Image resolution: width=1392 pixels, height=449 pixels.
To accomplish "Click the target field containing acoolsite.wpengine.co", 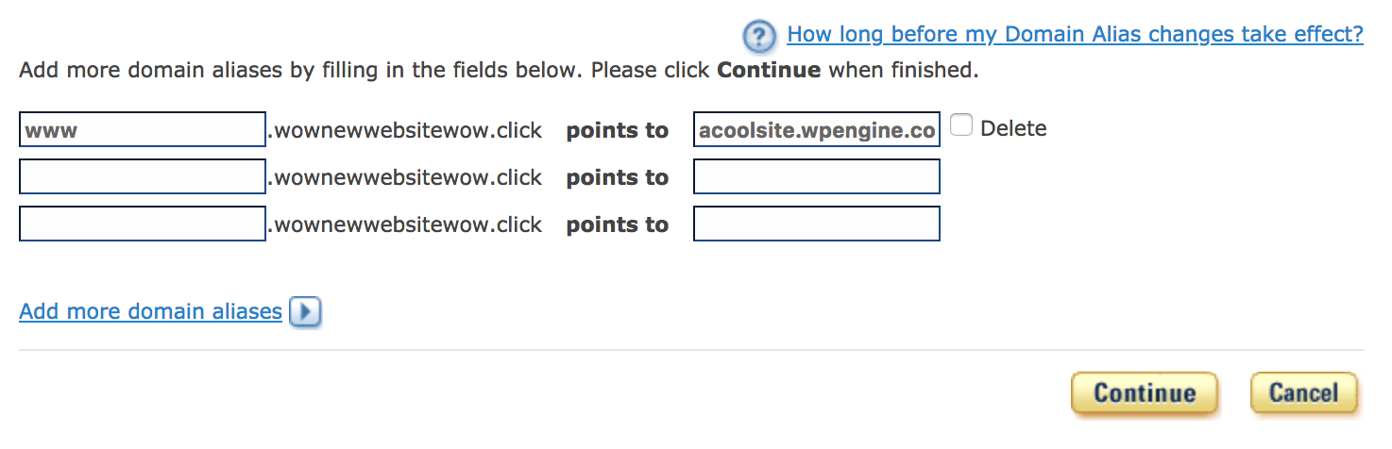I will [x=816, y=130].
